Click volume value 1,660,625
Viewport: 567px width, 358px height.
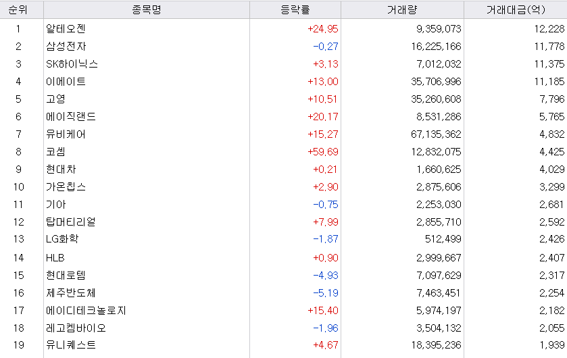(x=439, y=170)
